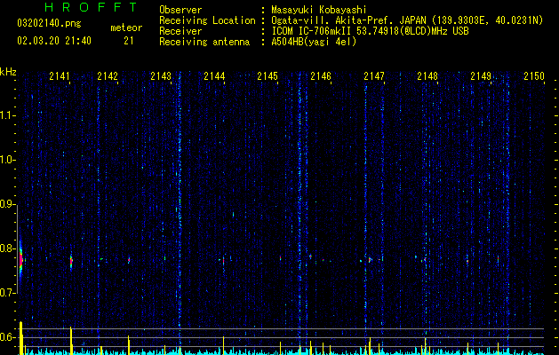
Task: Click the 0.6 frequency axis label
Action: click(6, 337)
